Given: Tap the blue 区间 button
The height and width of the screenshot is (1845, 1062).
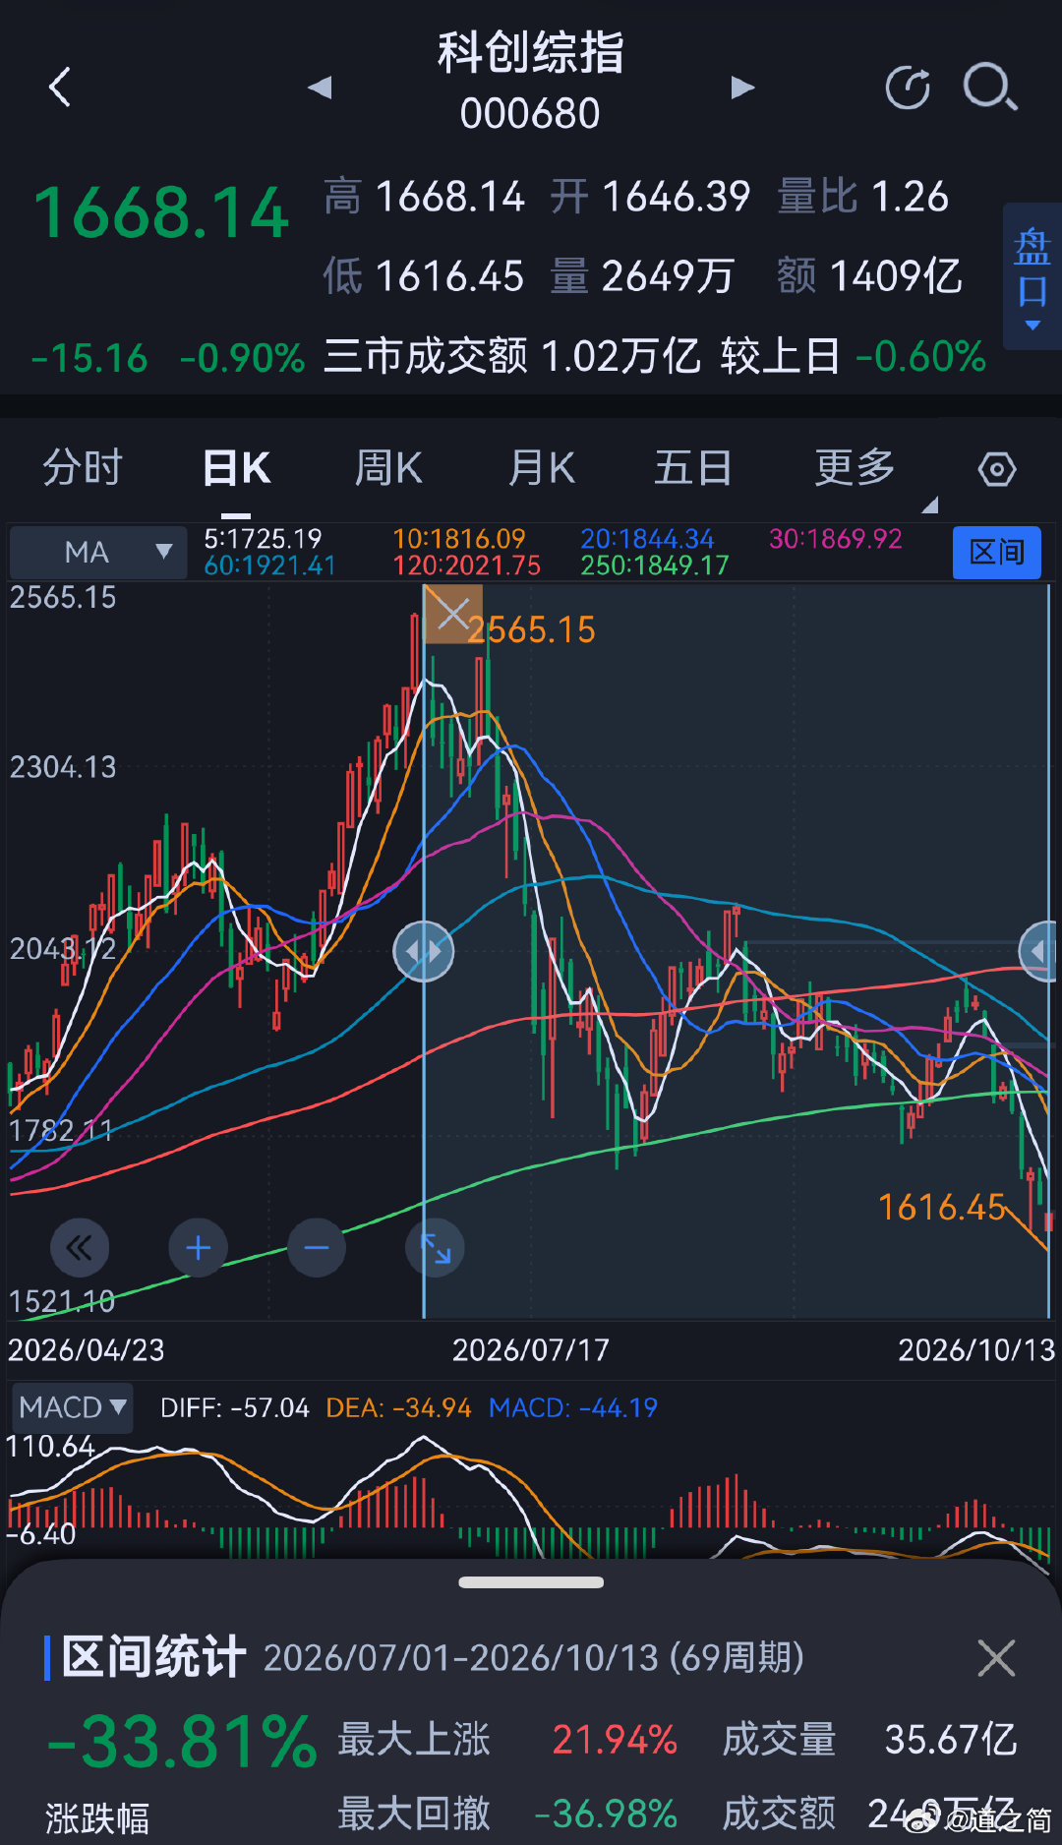Looking at the screenshot, I should pos(997,552).
